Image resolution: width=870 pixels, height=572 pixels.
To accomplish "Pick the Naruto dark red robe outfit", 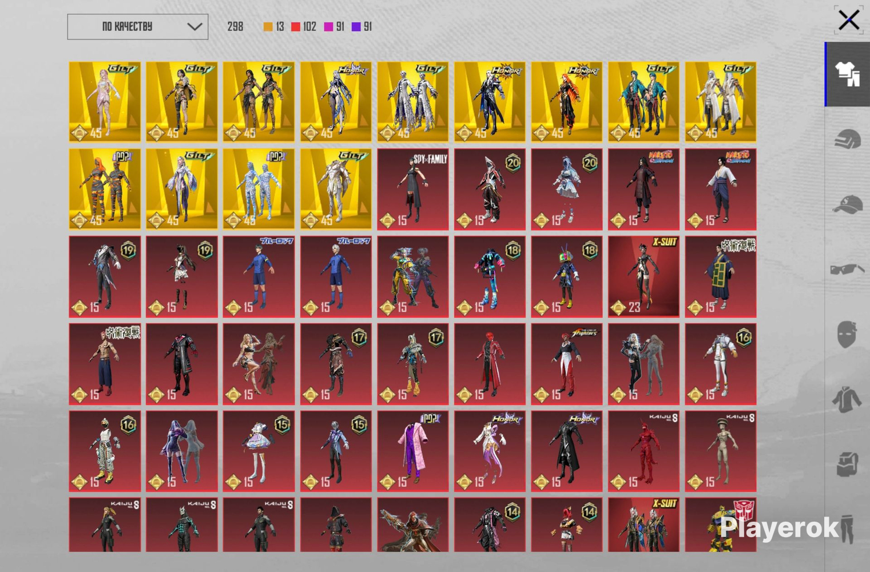I will pos(643,189).
